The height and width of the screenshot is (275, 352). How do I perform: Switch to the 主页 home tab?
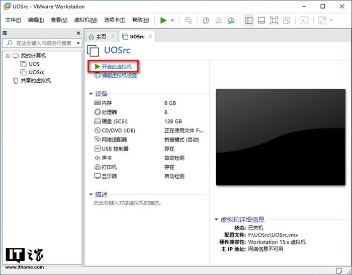(101, 37)
